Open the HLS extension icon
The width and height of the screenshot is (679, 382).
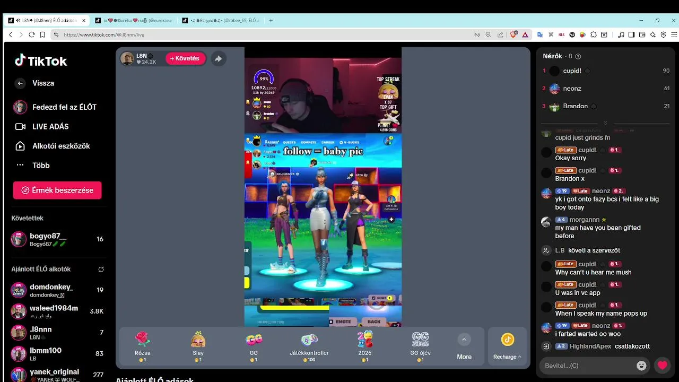click(562, 34)
